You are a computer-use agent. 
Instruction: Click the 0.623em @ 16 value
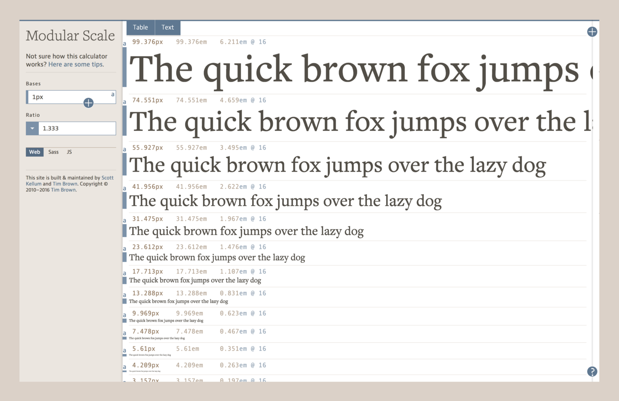(x=243, y=314)
